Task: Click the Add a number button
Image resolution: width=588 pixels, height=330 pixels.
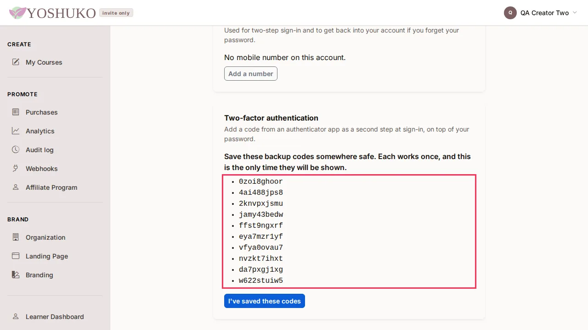Action: (251, 74)
